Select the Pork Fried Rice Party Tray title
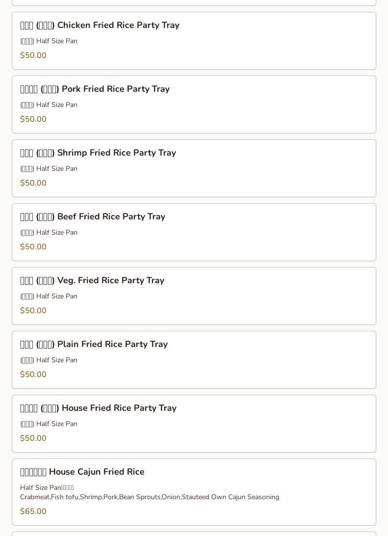The image size is (388, 536). 95,89
